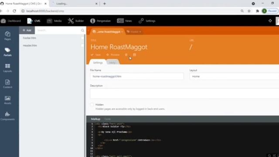Open a new browser tab
The height and width of the screenshot is (157, 279).
(105, 3)
